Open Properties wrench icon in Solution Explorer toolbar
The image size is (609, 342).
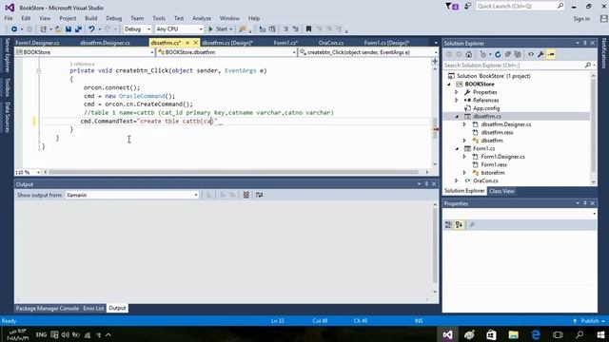pos(540,55)
